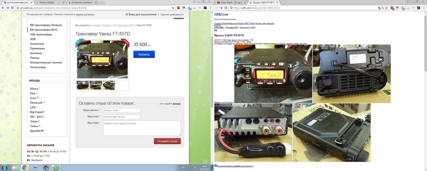The width and height of the screenshot is (427, 171).
Task: Click the am-radio.ru address bar
Action: 94,8
